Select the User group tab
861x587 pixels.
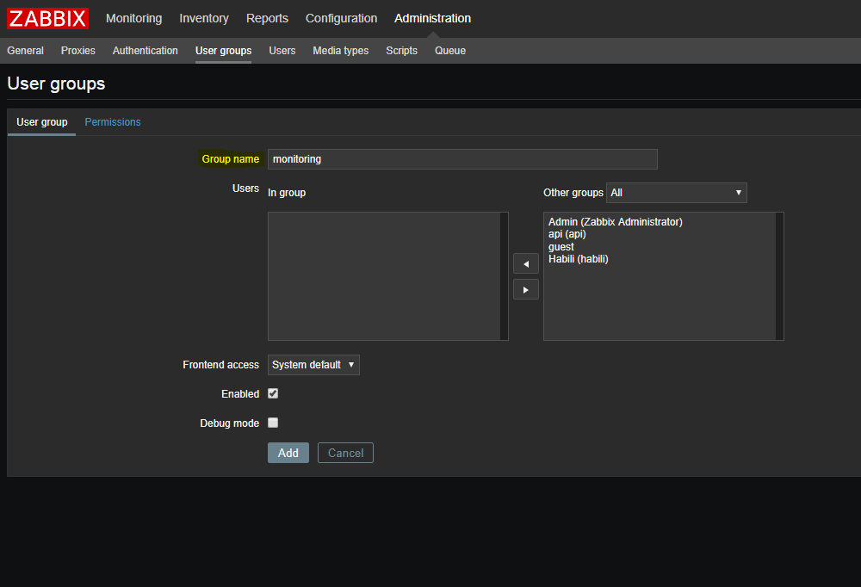coord(41,122)
